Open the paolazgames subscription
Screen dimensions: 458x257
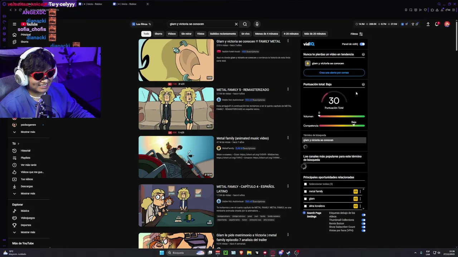tap(28, 125)
